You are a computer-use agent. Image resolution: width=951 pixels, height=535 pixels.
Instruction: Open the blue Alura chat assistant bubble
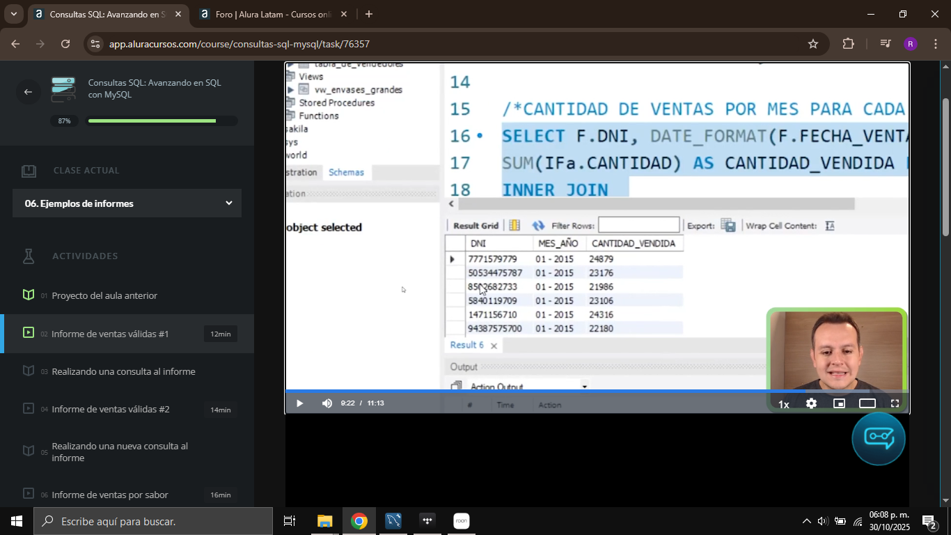coord(878,439)
